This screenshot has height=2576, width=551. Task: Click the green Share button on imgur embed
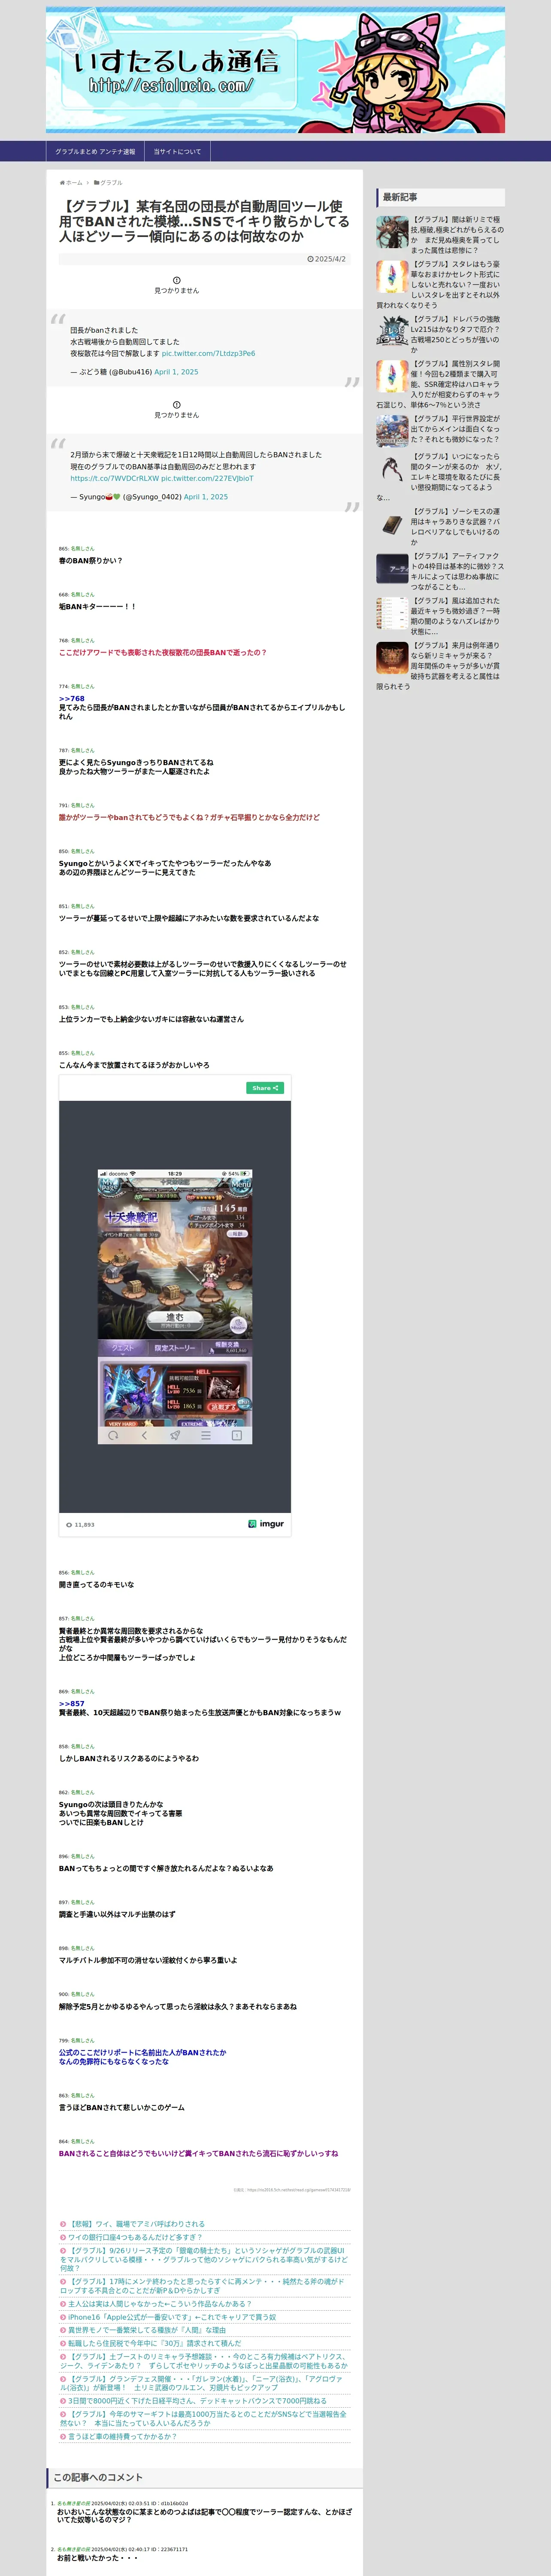point(265,1088)
